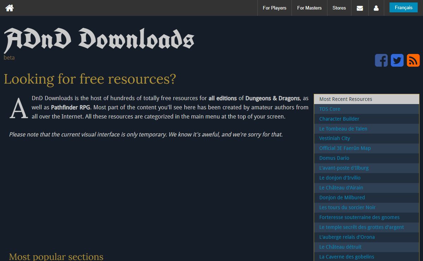This screenshot has width=423, height=261.
Task: Click the italic temporary interface notice
Action: pos(146,134)
